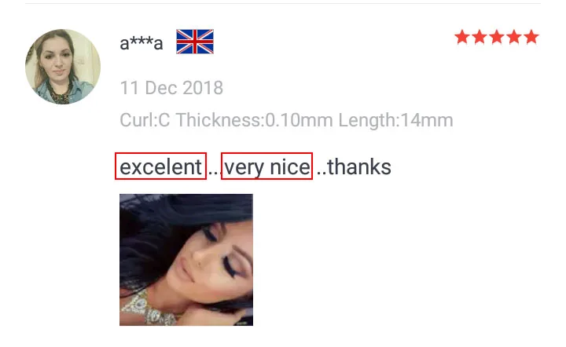The width and height of the screenshot is (566, 347).
Task: Click the dots between excelent and very nice
Action: coord(213,173)
